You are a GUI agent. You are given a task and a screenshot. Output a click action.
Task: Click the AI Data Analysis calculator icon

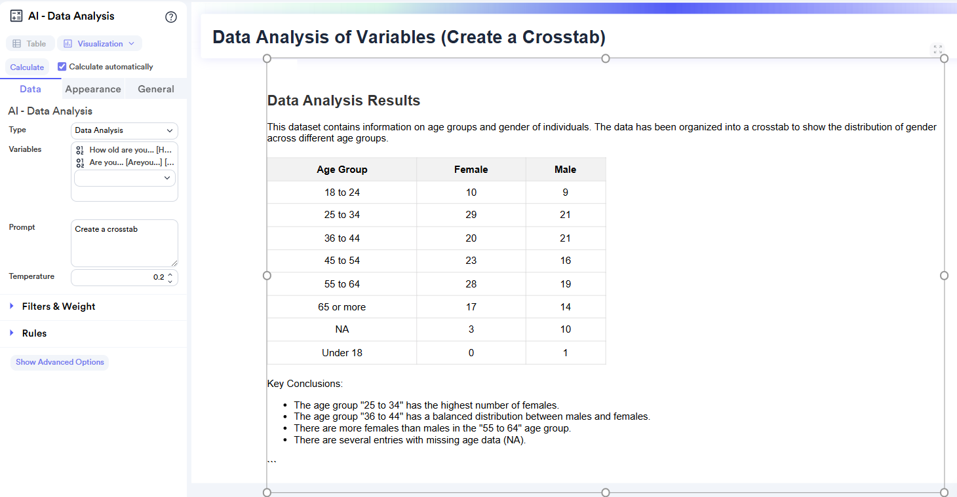pos(16,16)
